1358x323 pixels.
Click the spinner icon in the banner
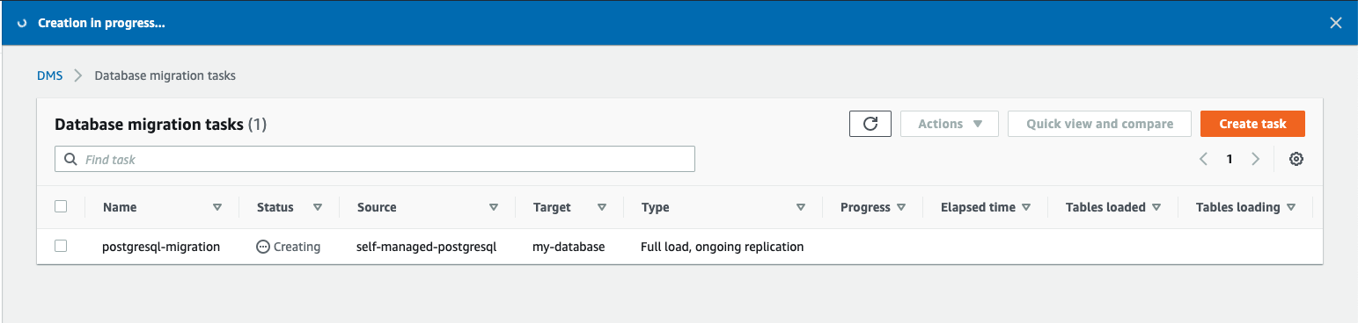click(x=23, y=24)
